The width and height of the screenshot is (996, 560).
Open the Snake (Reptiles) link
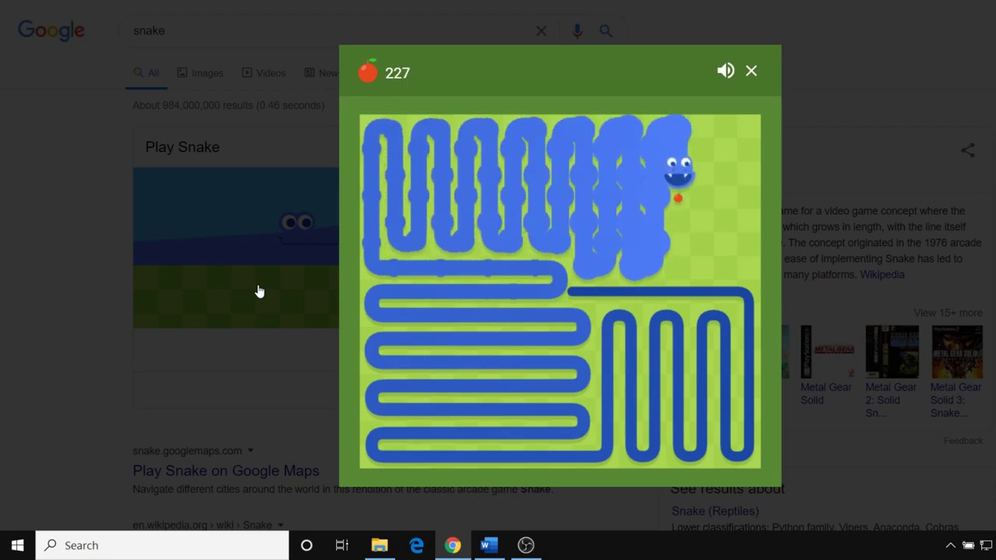715,511
